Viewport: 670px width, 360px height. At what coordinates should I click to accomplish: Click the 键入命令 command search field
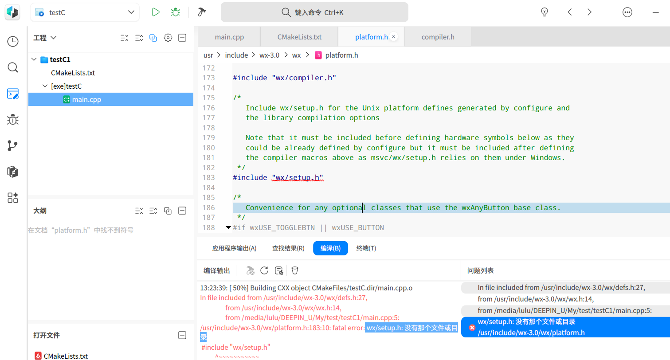(314, 12)
